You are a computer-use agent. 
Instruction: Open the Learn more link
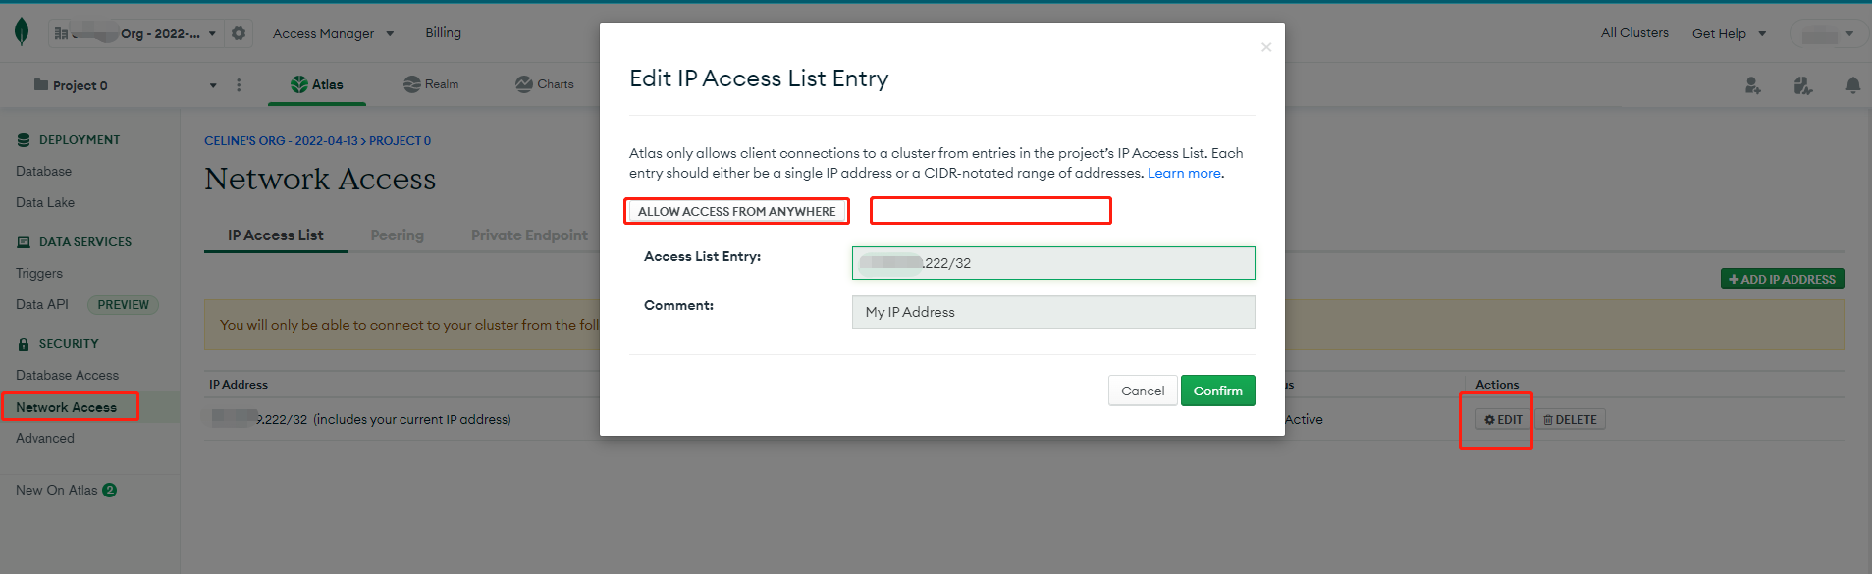click(x=1184, y=173)
